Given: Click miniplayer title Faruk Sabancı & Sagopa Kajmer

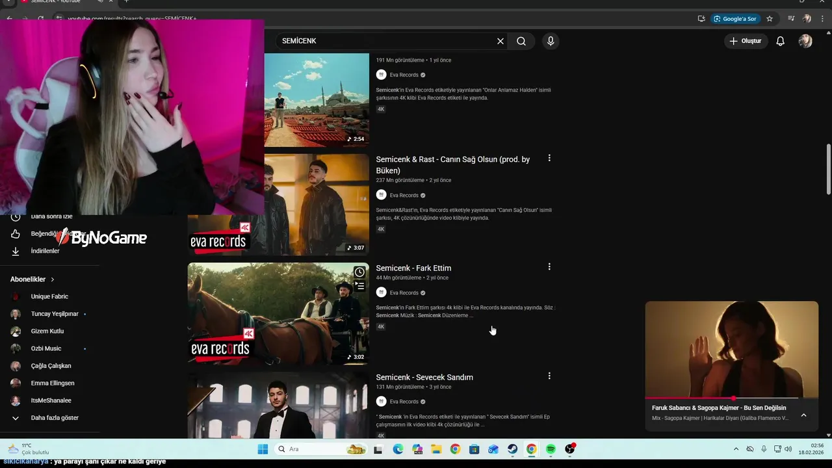Looking at the screenshot, I should point(719,408).
